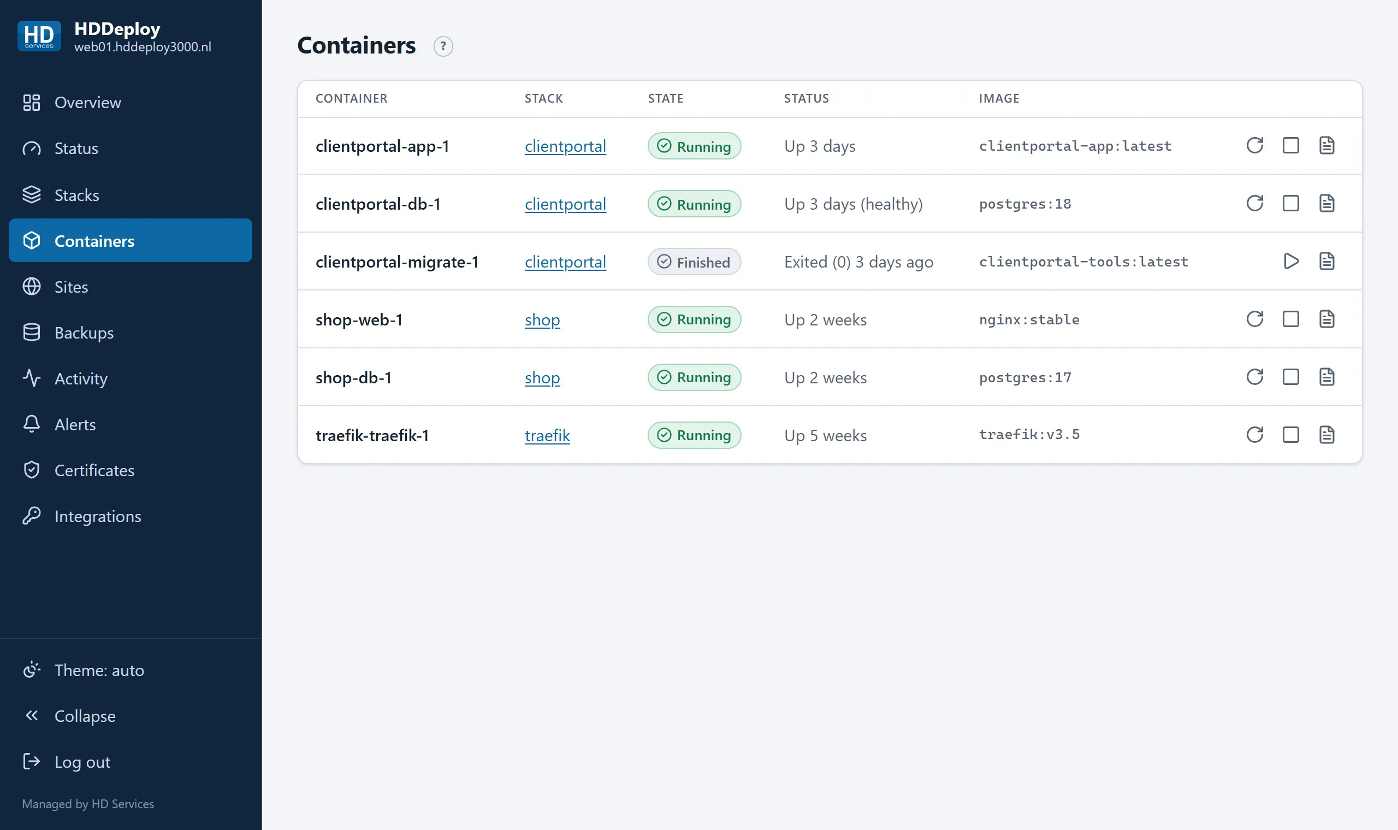1398x830 pixels.
Task: Stop the shop-db-1 container
Action: point(1290,377)
